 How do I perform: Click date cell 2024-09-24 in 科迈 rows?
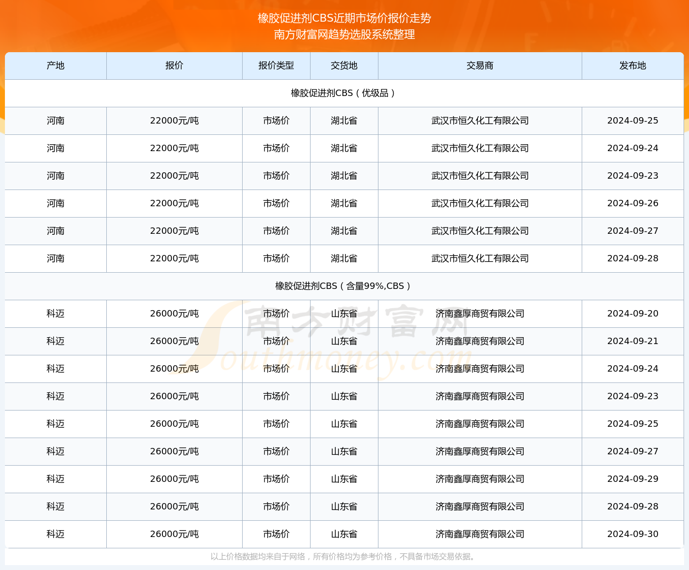(633, 369)
